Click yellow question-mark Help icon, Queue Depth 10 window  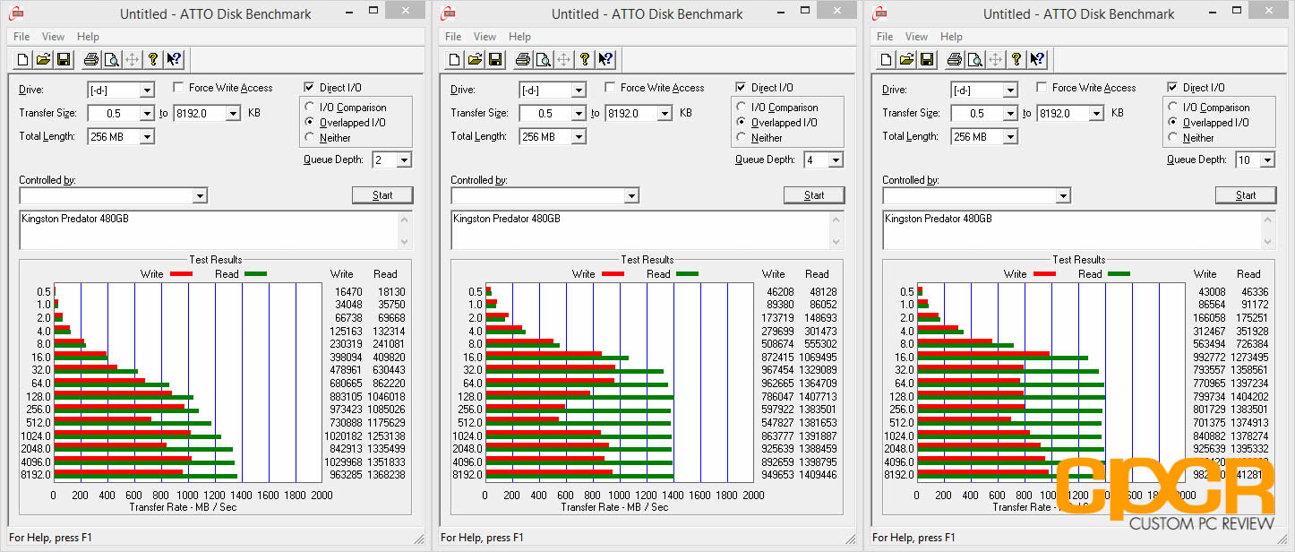tap(1016, 59)
